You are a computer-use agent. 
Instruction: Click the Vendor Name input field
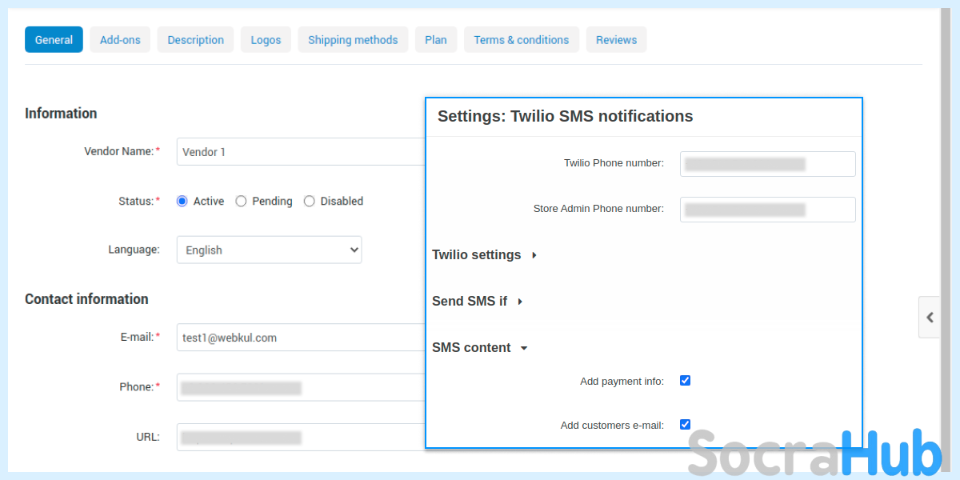[301, 152]
